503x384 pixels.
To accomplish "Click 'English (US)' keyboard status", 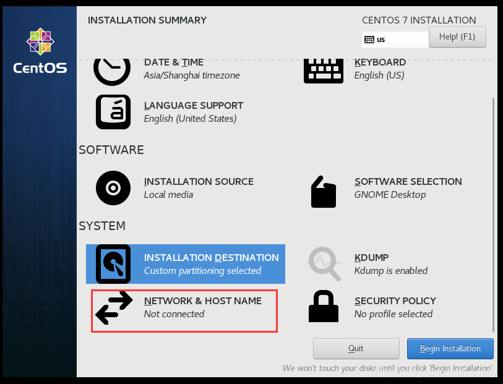I will point(379,75).
